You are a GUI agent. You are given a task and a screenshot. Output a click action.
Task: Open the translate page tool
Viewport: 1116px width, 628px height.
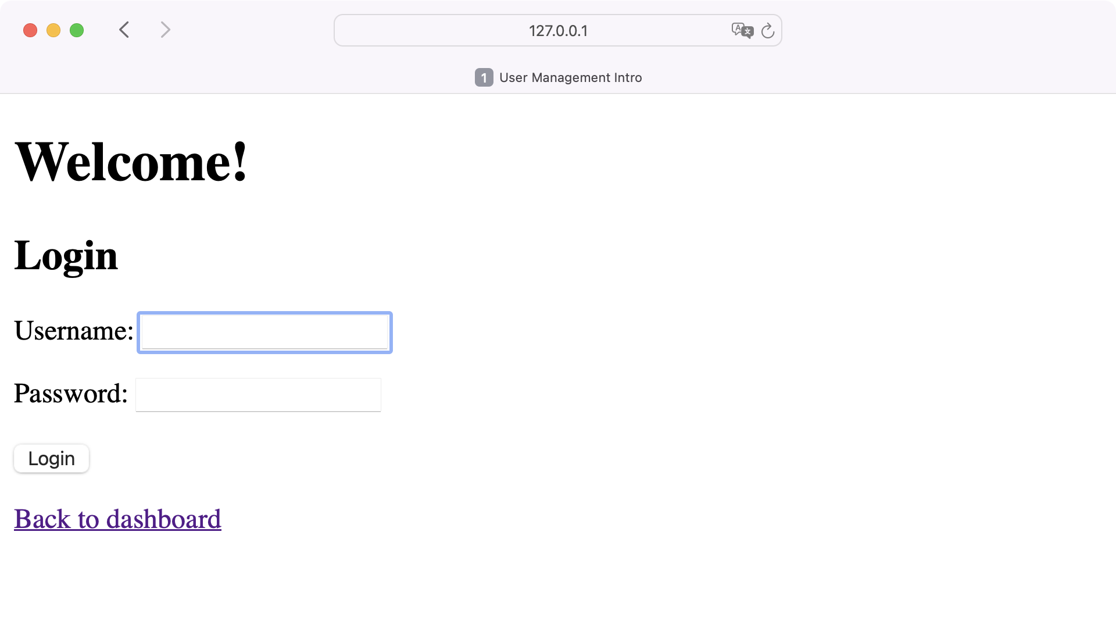(742, 31)
